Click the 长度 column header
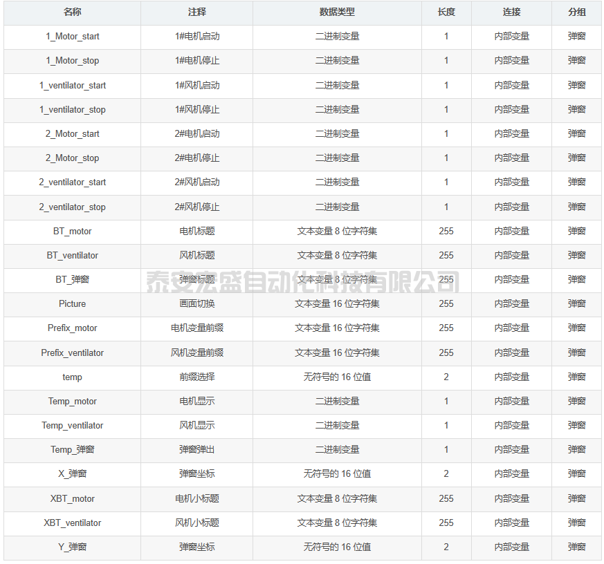Screen dimensions: 604x564 click(x=446, y=12)
